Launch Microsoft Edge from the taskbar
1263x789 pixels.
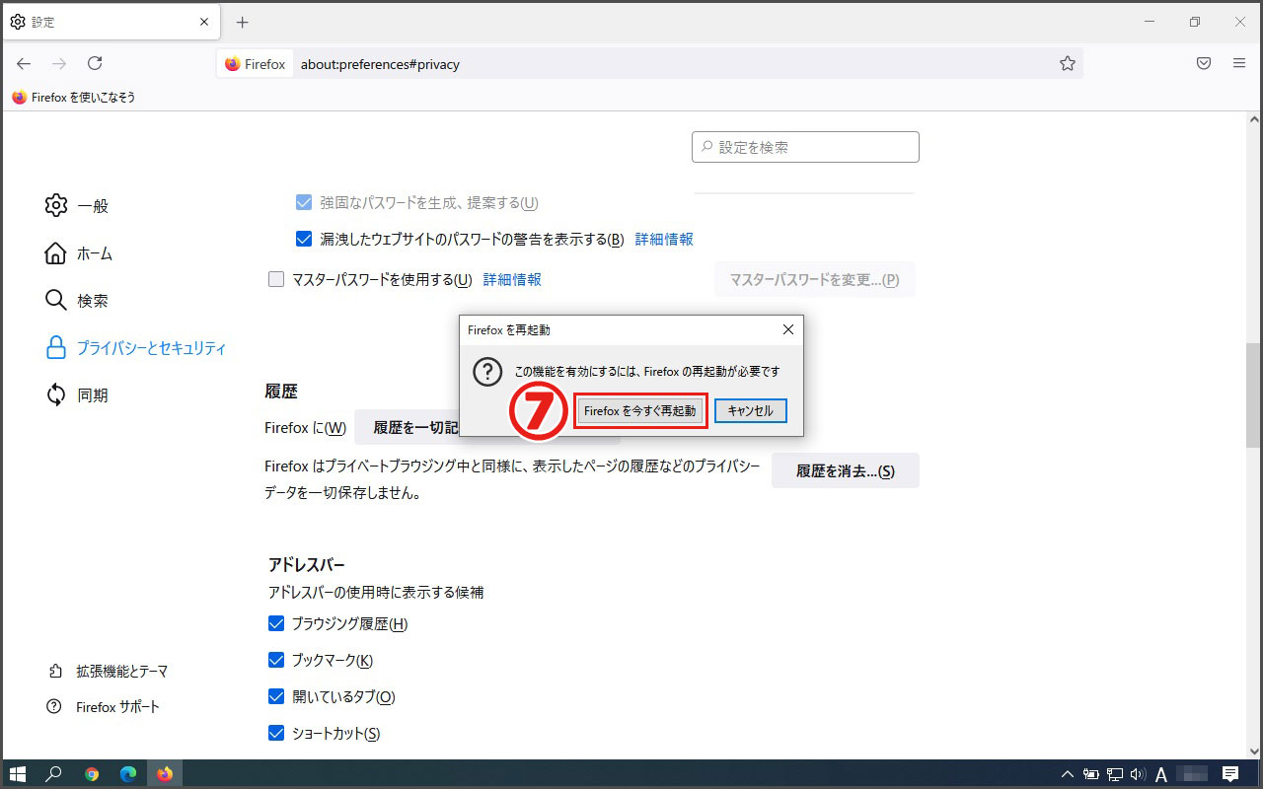[x=128, y=774]
